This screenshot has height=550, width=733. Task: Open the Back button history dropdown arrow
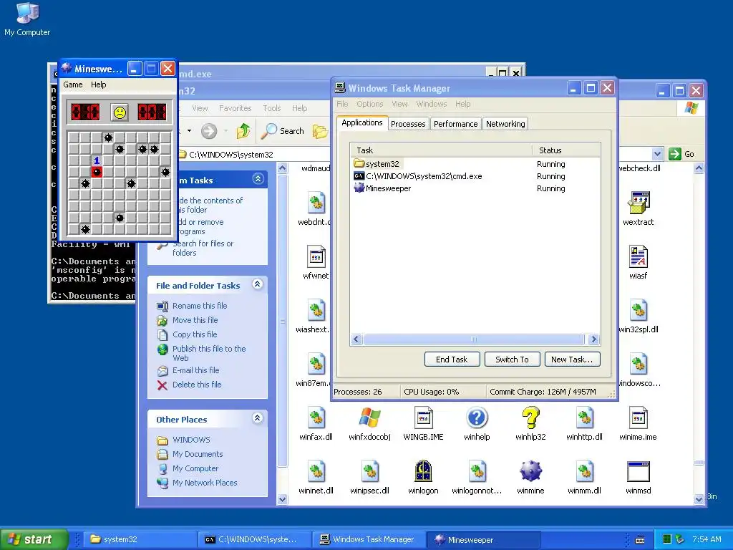point(189,131)
